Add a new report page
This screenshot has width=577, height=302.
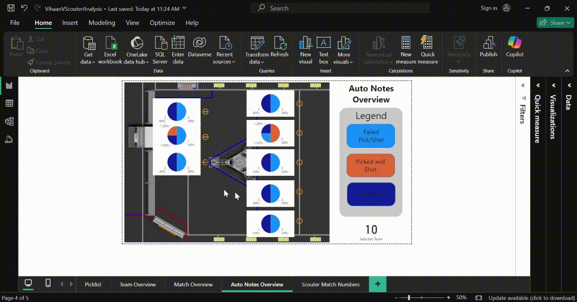point(378,284)
